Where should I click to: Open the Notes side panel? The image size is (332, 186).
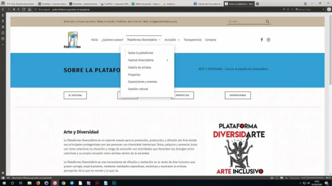click(x=3, y=27)
